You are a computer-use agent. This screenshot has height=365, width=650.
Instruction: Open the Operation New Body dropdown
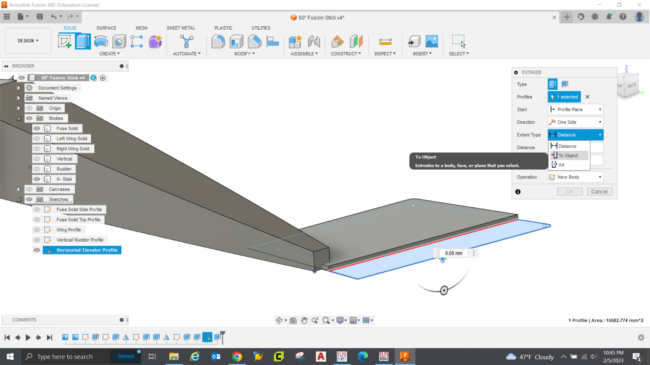(576, 177)
